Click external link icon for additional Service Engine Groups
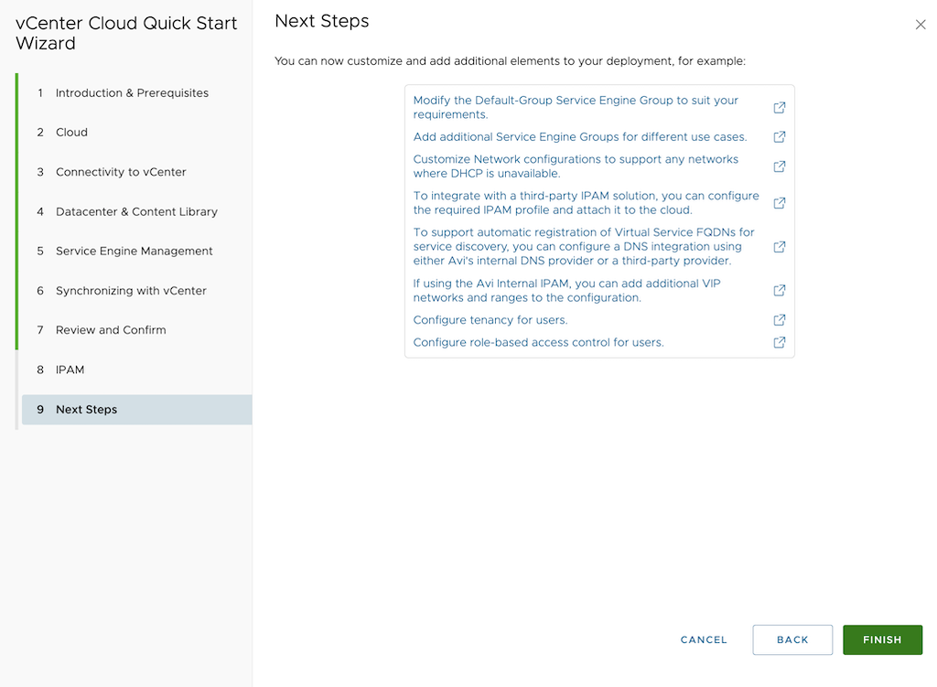937x687 pixels. 780,137
